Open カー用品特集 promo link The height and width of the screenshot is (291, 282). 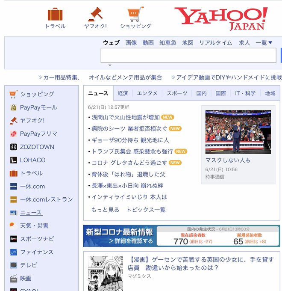coord(100,77)
